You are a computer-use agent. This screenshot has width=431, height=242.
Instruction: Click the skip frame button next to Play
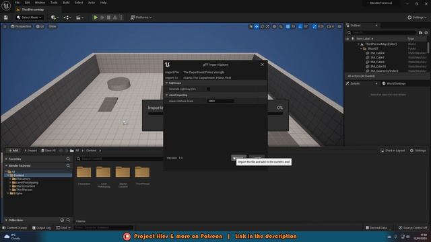click(x=102, y=17)
